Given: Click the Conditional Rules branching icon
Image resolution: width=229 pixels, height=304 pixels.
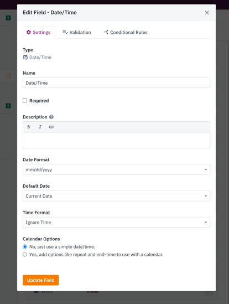Looking at the screenshot, I should tap(106, 32).
